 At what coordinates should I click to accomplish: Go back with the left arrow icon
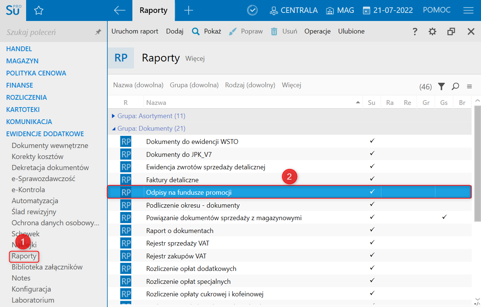(x=120, y=11)
